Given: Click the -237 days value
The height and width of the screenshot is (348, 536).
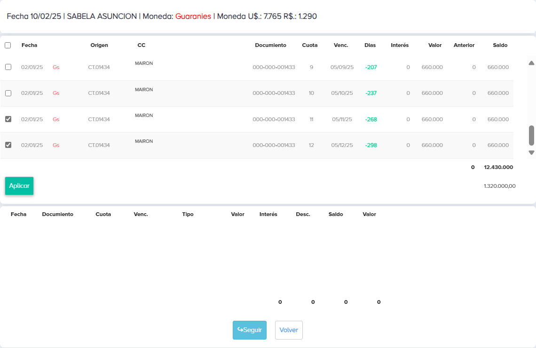Looking at the screenshot, I should click(x=371, y=93).
